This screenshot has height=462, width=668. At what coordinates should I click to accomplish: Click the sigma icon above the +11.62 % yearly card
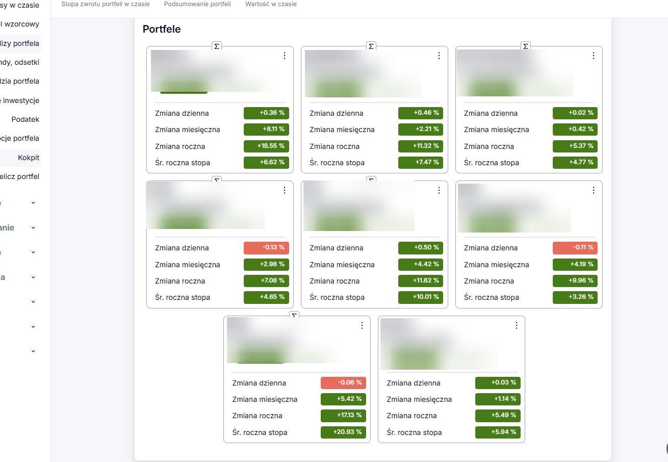point(371,180)
